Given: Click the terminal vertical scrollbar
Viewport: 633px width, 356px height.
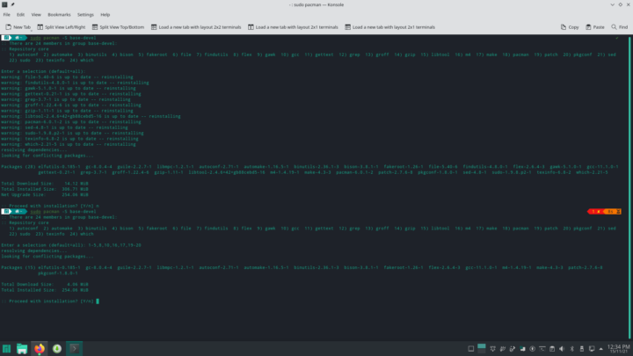Looking at the screenshot, I should [x=629, y=187].
